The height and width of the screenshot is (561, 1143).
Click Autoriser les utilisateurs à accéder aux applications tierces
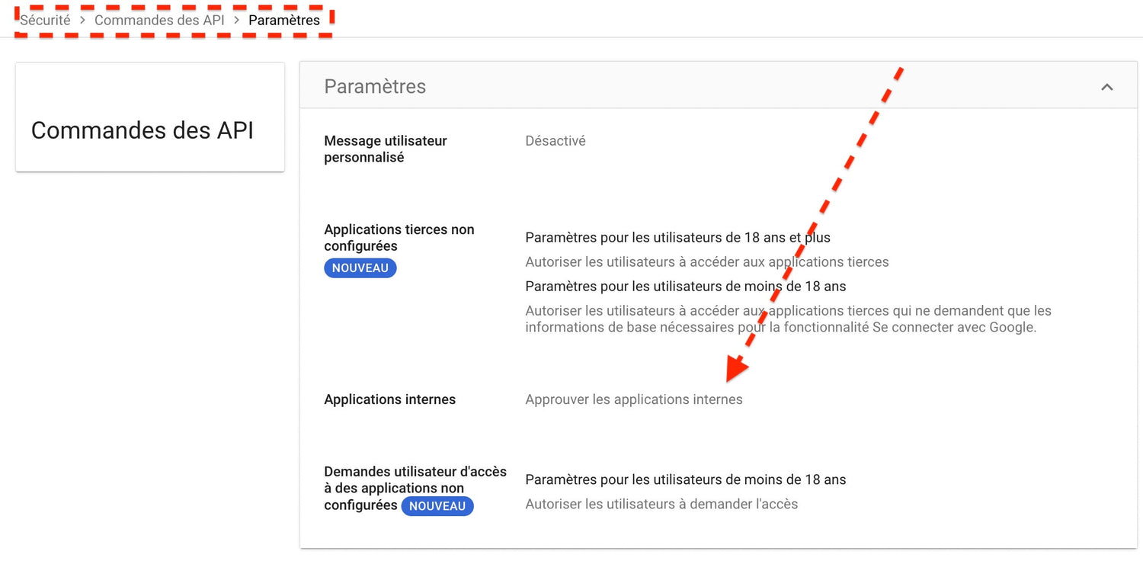tap(707, 261)
